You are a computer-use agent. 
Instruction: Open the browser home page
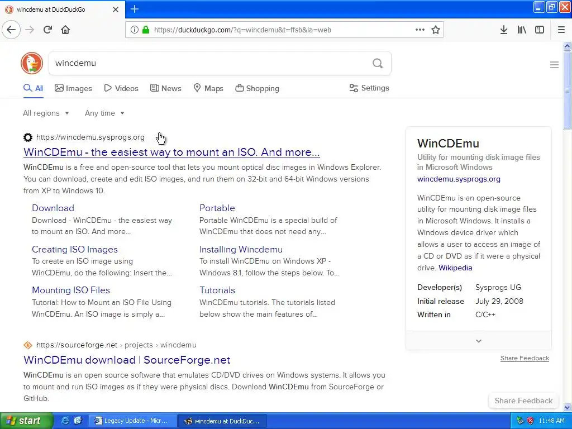point(65,30)
